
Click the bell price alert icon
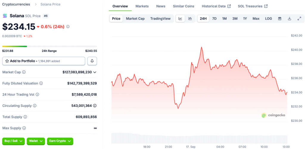(x=92, y=61)
